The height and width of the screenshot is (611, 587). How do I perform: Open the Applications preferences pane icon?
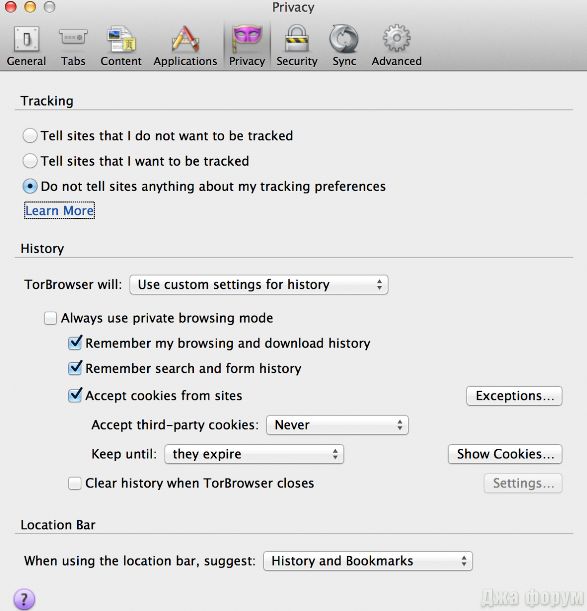point(185,39)
